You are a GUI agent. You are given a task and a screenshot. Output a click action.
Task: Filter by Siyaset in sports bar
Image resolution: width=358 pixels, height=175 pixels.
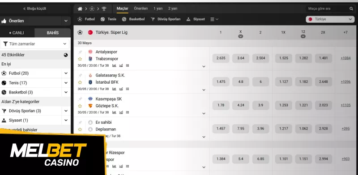pyautogui.click(x=196, y=19)
